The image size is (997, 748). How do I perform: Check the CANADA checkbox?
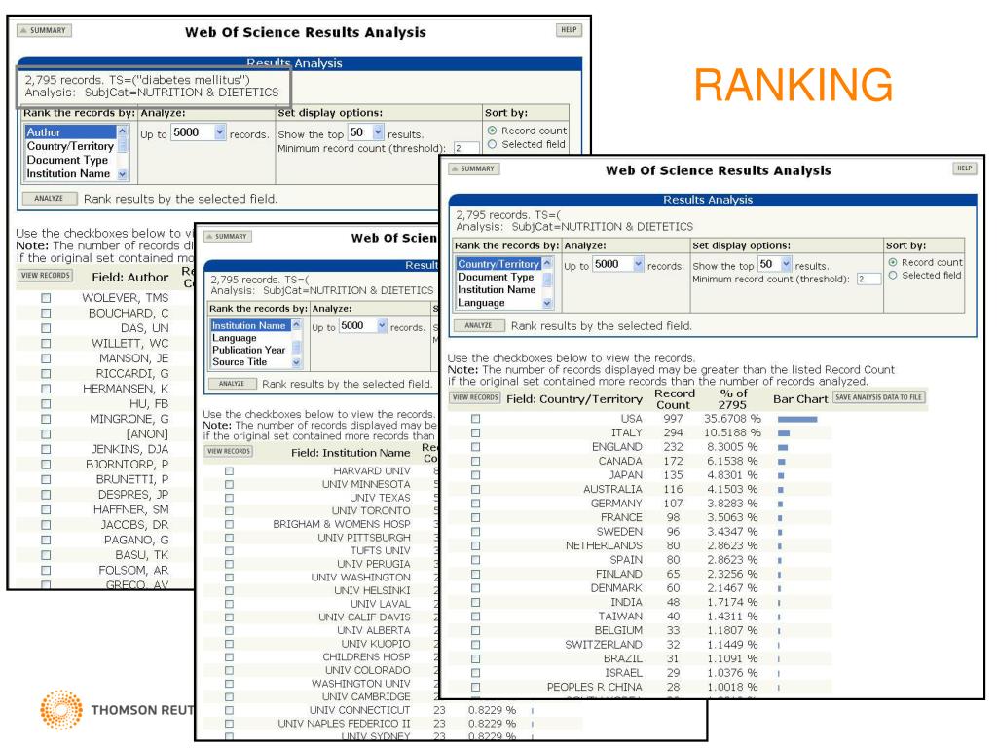pyautogui.click(x=475, y=461)
